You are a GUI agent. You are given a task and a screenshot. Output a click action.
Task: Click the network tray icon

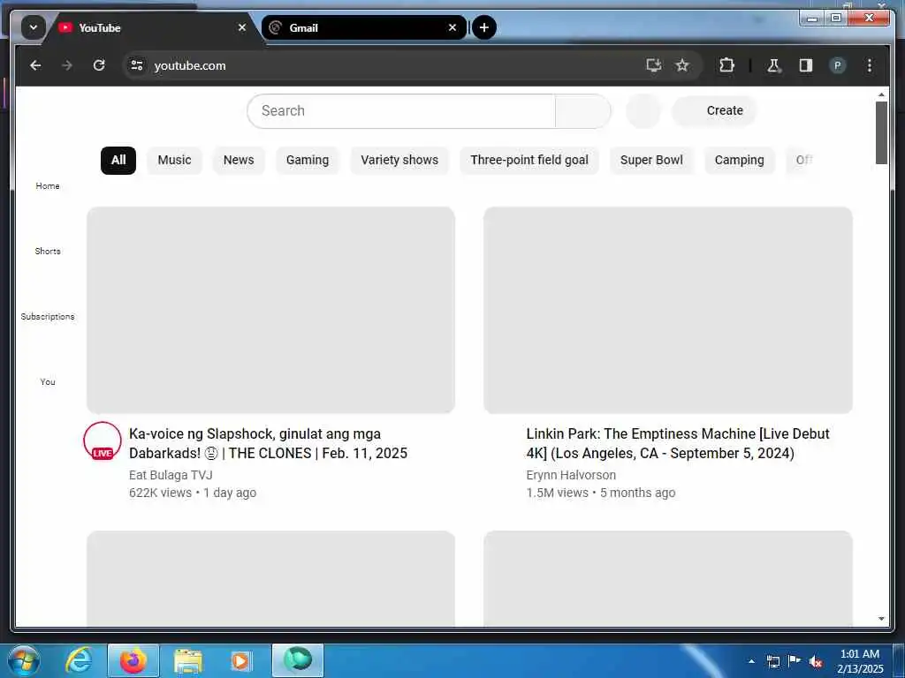coord(772,662)
